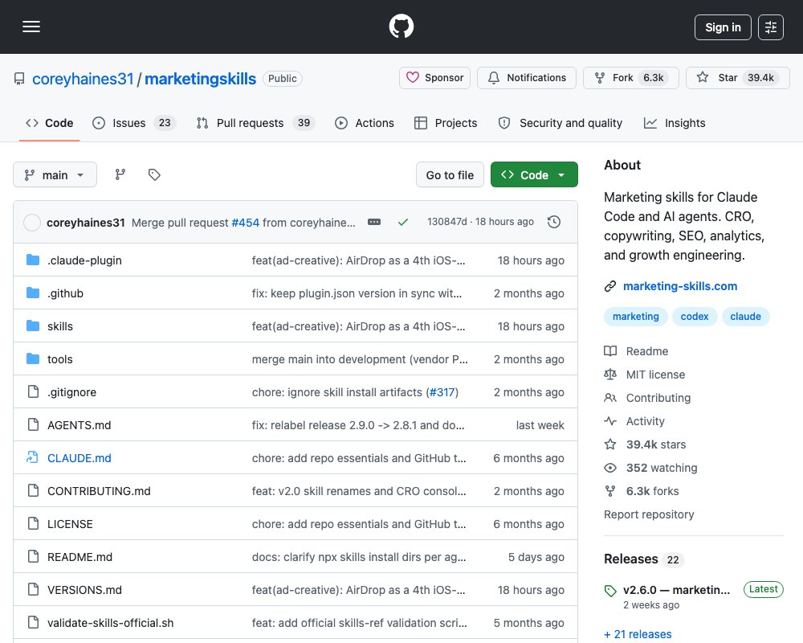803x643 pixels.
Task: Open the .claude-plugin folder
Action: [x=84, y=260]
